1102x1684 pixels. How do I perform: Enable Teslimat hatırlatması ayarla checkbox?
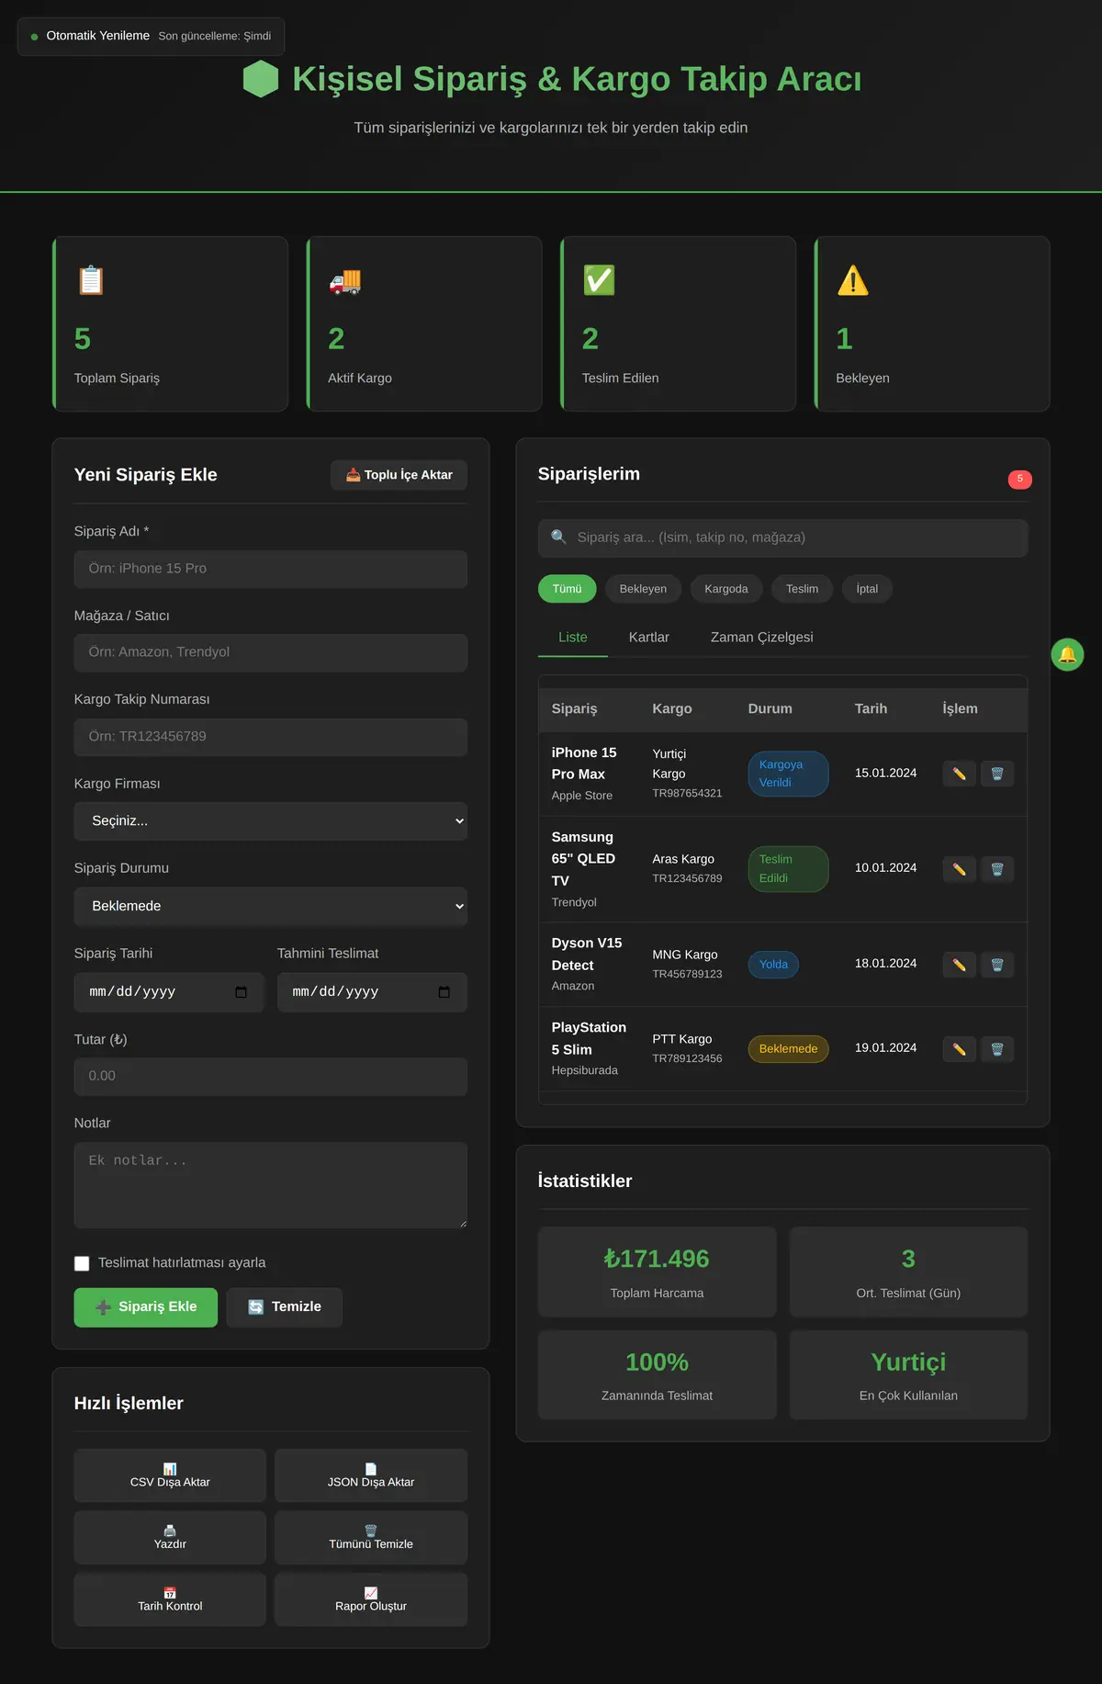(82, 1263)
